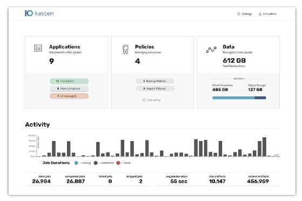Select the 0 Non-Compliant pill

[x=69, y=89]
